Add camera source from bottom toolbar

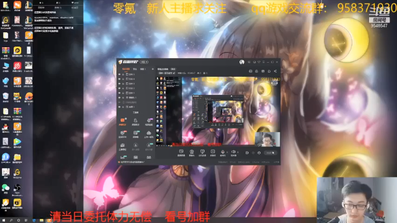coord(192,152)
